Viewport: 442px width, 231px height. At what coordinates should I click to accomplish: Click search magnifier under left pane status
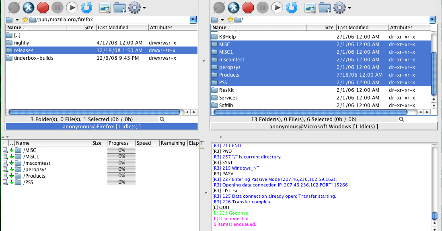[x=162, y=119]
